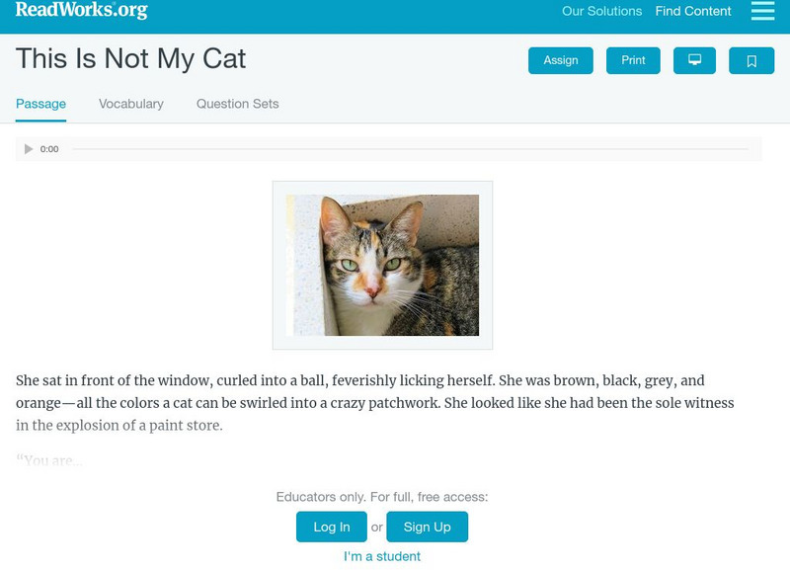Follow the I'm a student link
This screenshot has height=570, width=790.
tap(382, 556)
